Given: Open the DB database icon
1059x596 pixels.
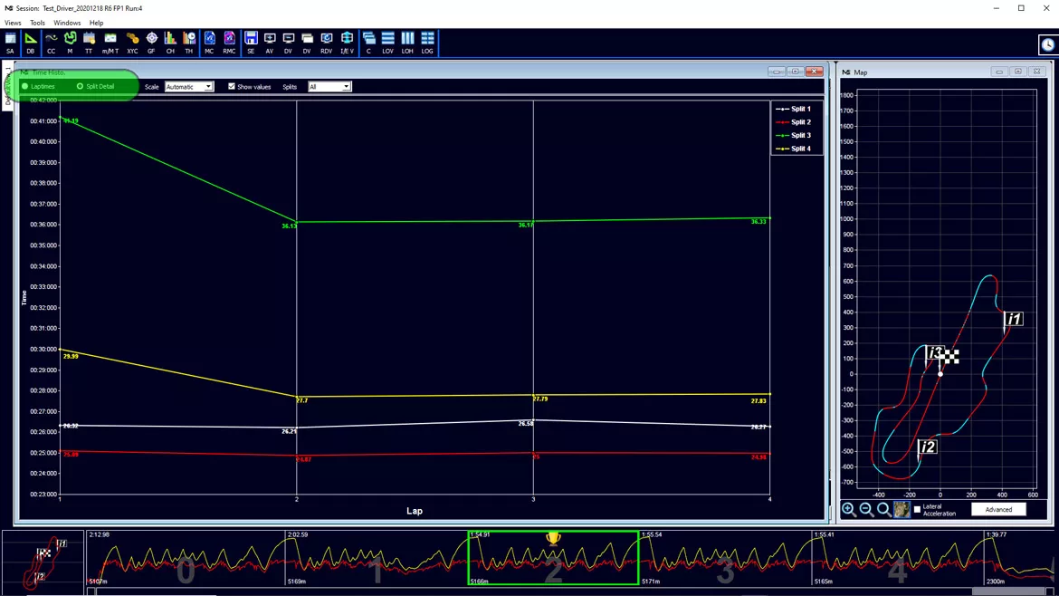Looking at the screenshot, I should [31, 42].
